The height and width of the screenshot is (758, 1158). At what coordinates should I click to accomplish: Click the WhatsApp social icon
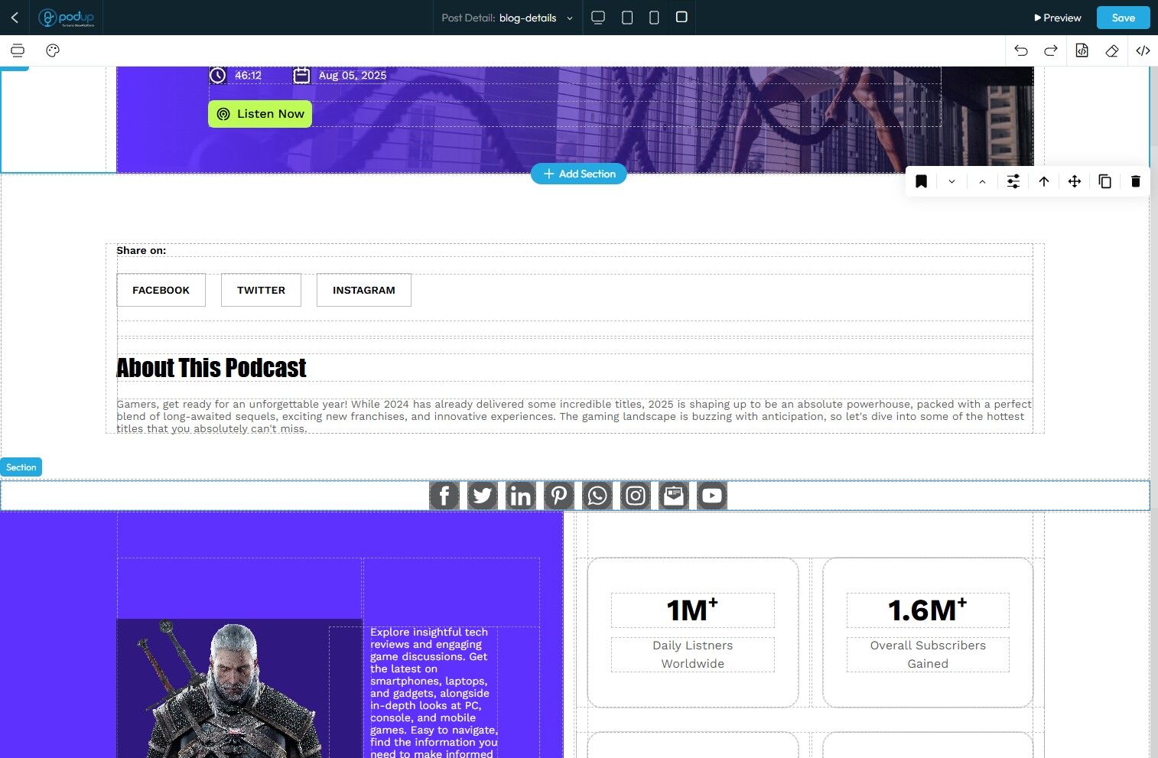coord(597,496)
